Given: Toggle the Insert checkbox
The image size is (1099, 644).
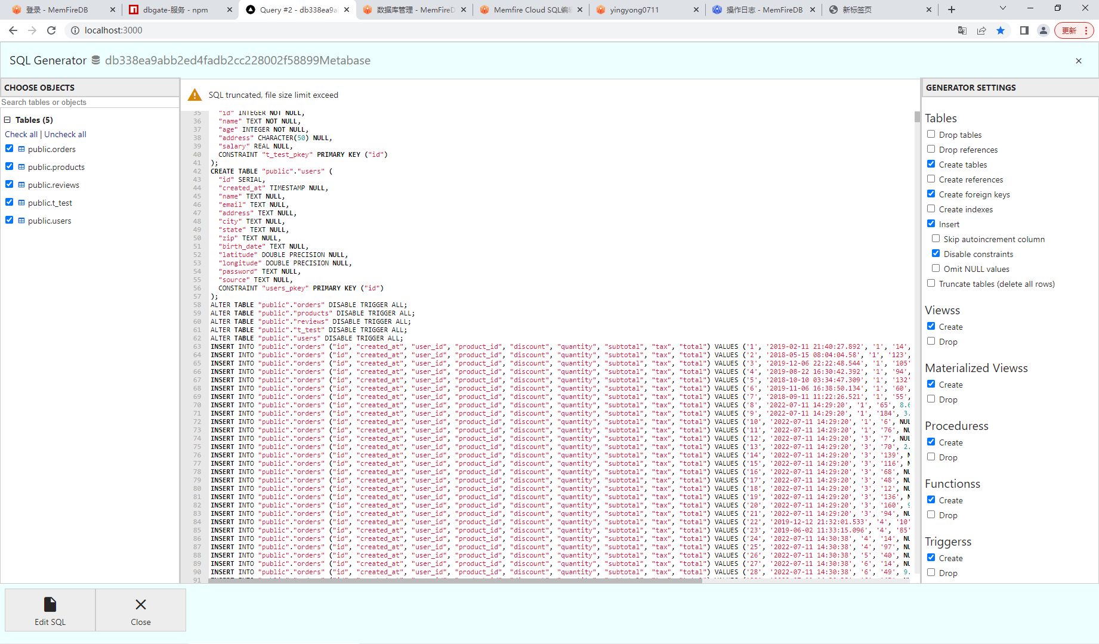Looking at the screenshot, I should pos(931,224).
